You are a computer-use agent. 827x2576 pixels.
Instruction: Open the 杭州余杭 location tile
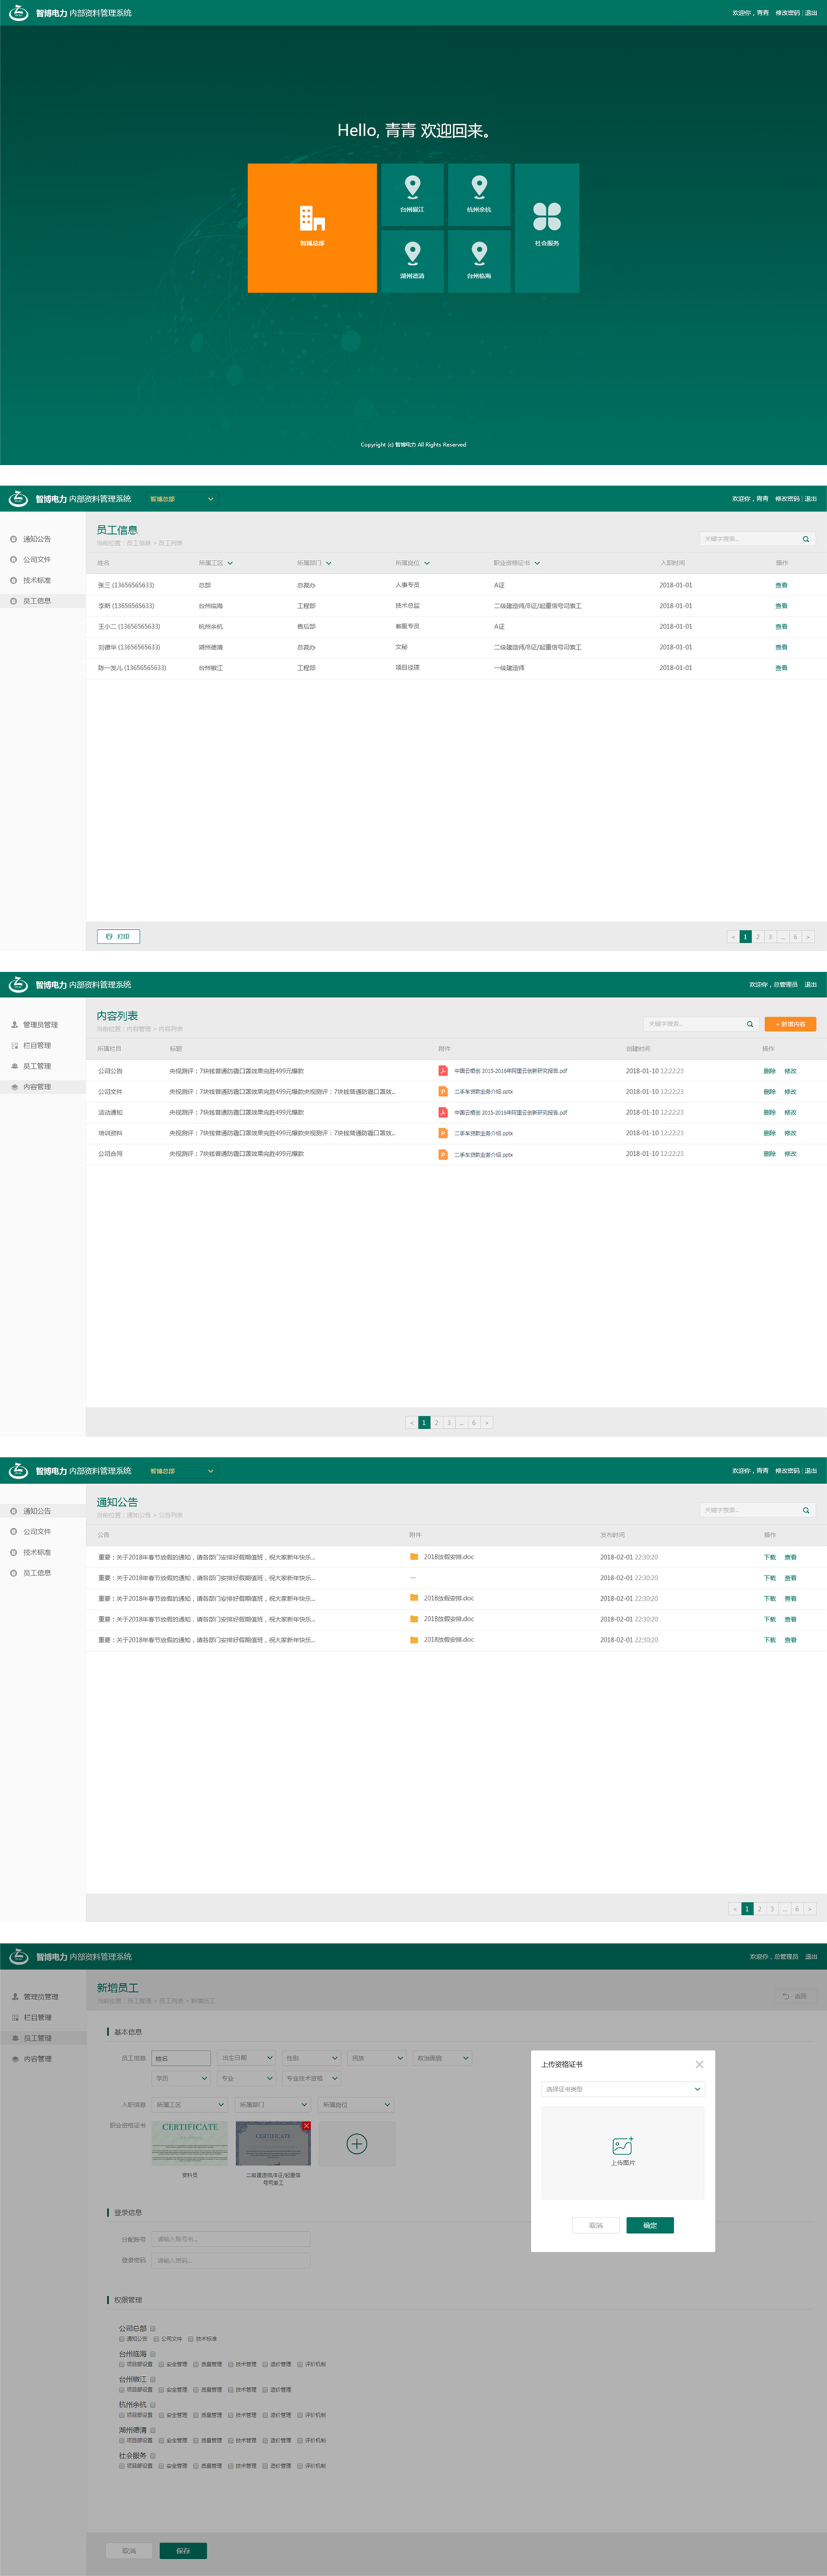[x=479, y=194]
